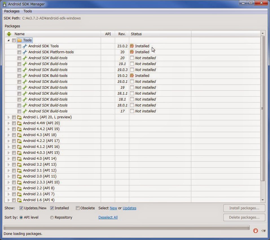Click the wrench icon of Build-tools revision 17
The height and width of the screenshot is (240, 270).
pos(25,111)
